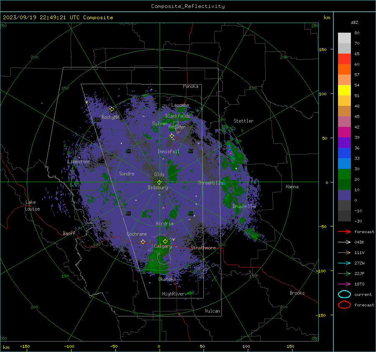This screenshot has width=376, height=352.
Task: Click the dBZ legend heading
Action: coord(354,22)
